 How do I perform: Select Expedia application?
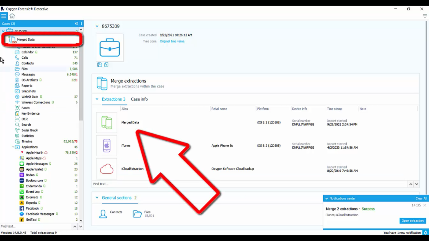pos(31,203)
